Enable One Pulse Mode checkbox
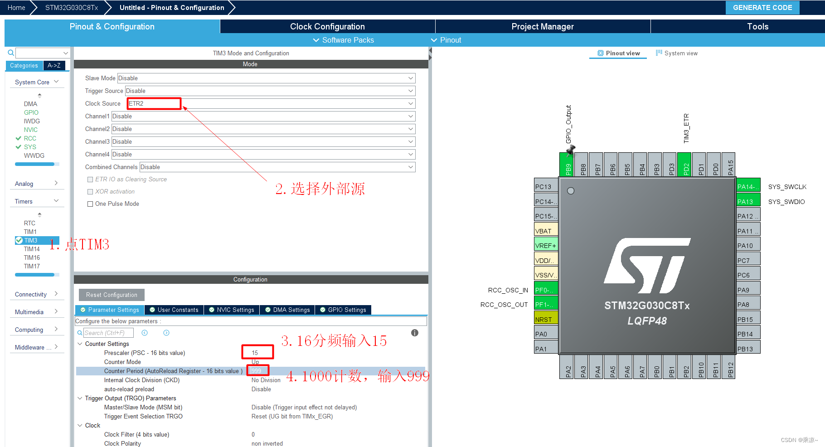The image size is (825, 447). click(90, 204)
